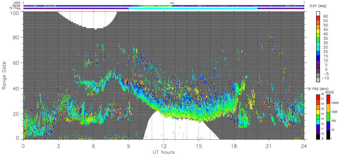Pick the white top segment of ELEV bar
342x158 pixels.
(318, 13)
